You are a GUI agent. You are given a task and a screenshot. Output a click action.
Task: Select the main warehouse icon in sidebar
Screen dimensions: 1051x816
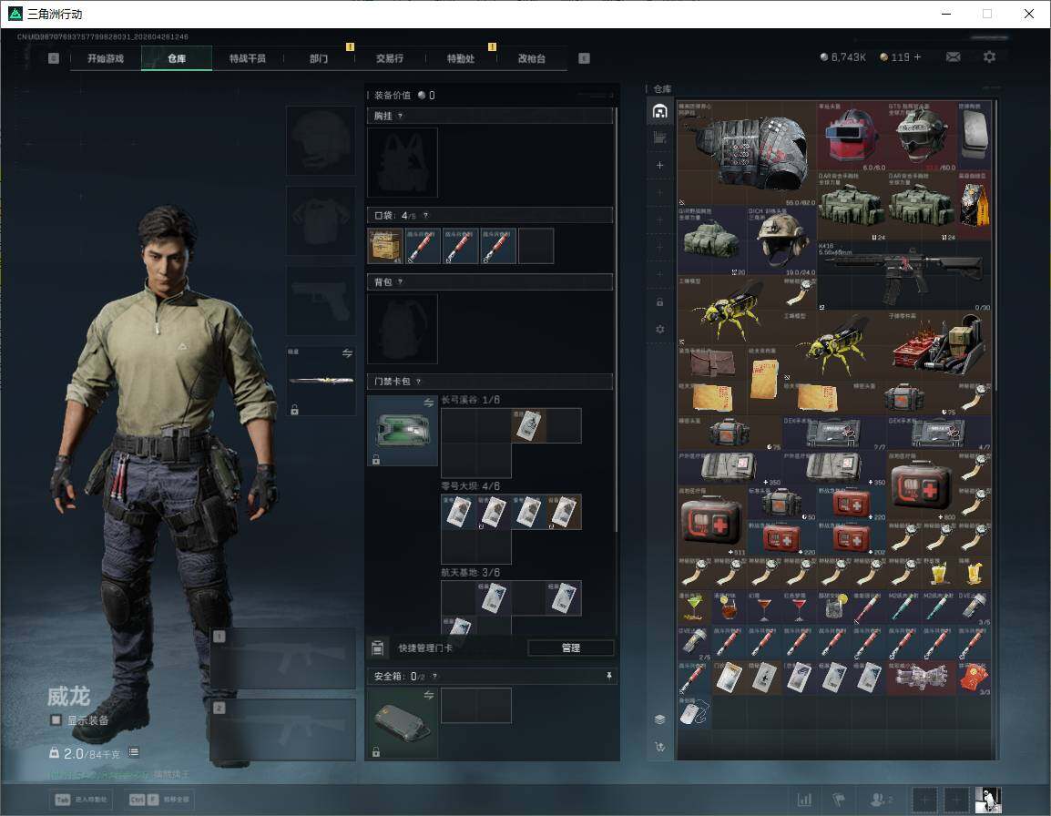(x=660, y=111)
